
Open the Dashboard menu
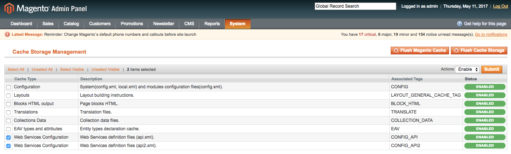(21, 24)
